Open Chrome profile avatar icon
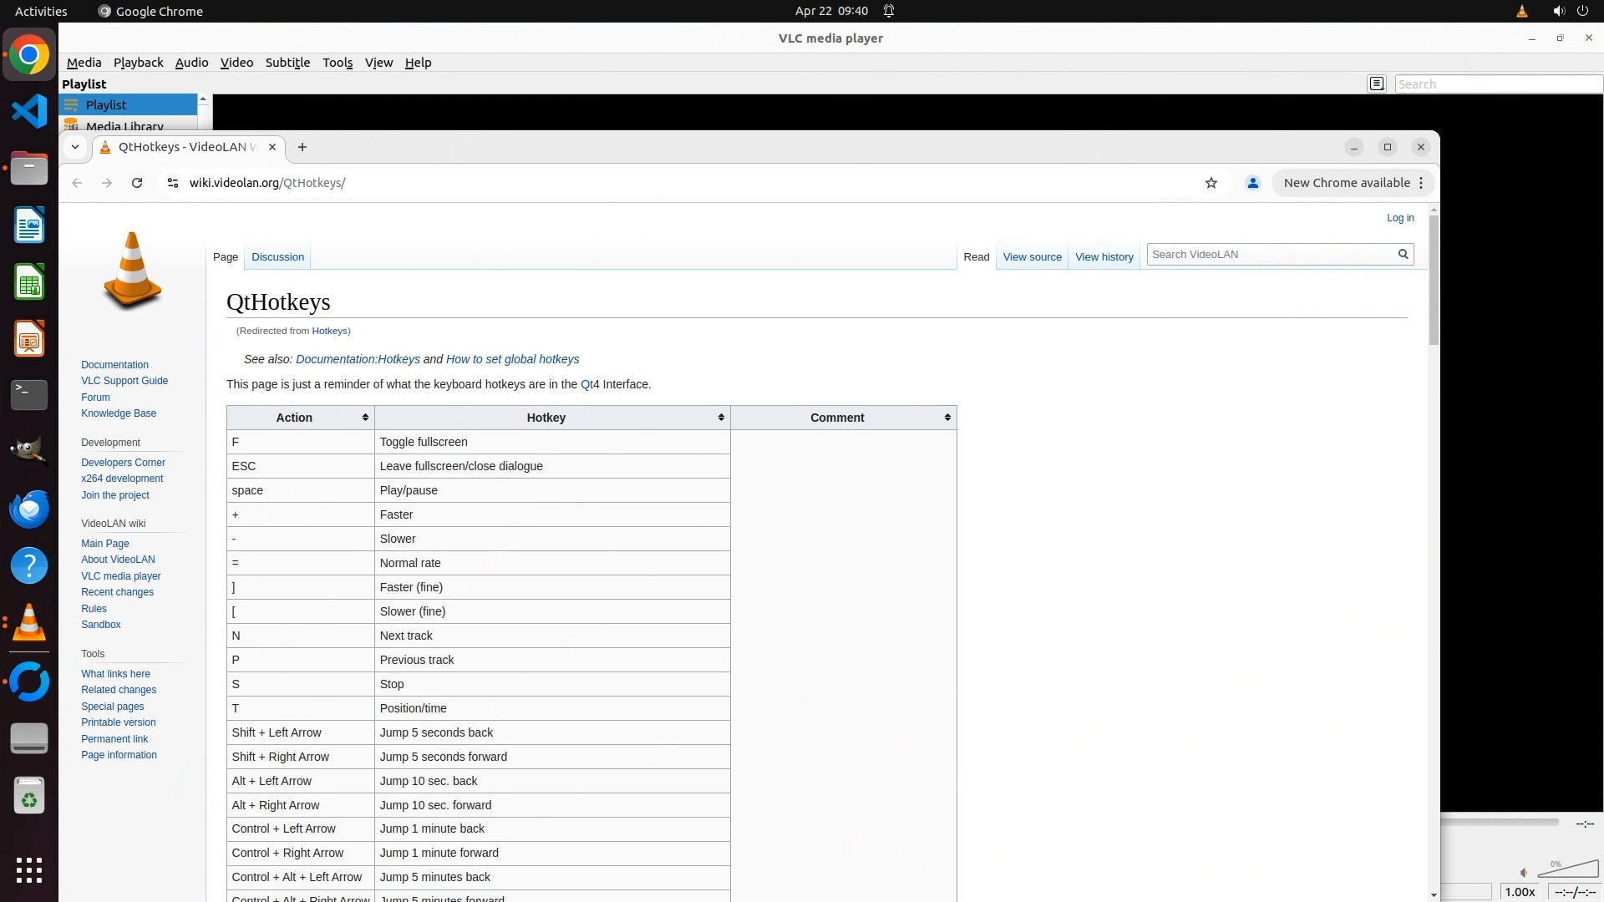Screen dimensions: 1604x902 tap(1252, 183)
